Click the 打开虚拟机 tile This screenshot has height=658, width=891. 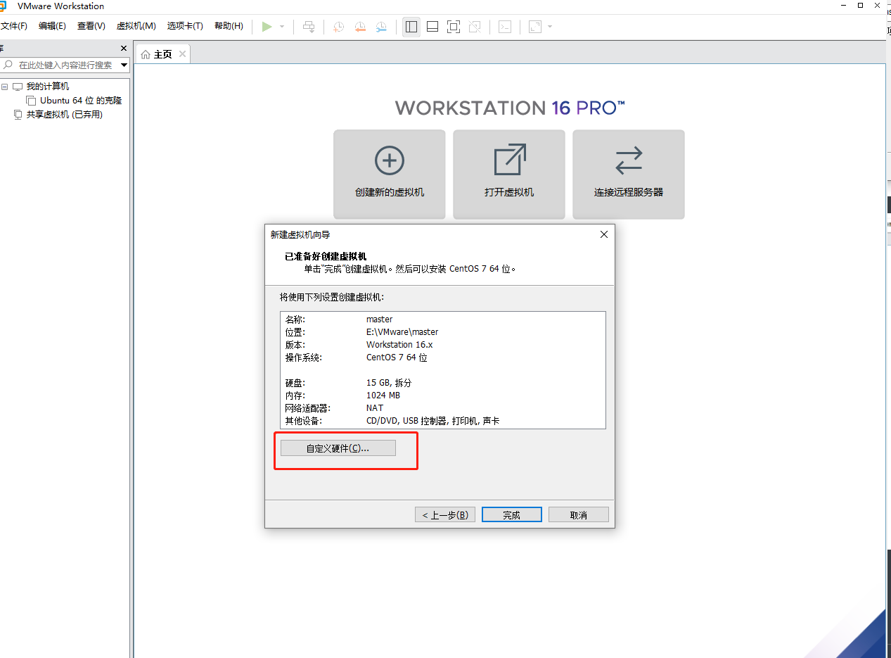(x=509, y=174)
